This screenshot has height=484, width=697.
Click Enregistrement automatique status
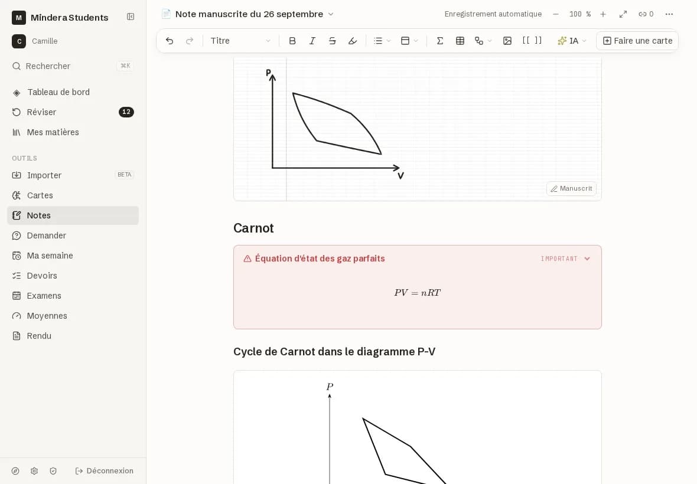click(493, 14)
